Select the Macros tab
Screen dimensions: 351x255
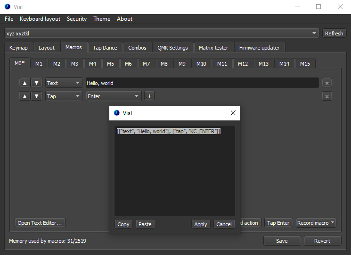coord(73,47)
